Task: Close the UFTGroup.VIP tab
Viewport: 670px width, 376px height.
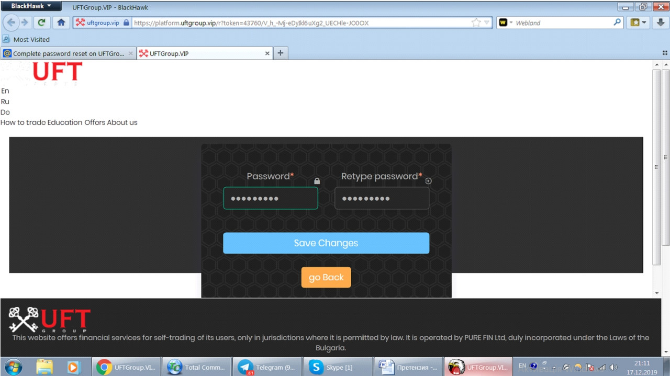Action: click(x=267, y=53)
